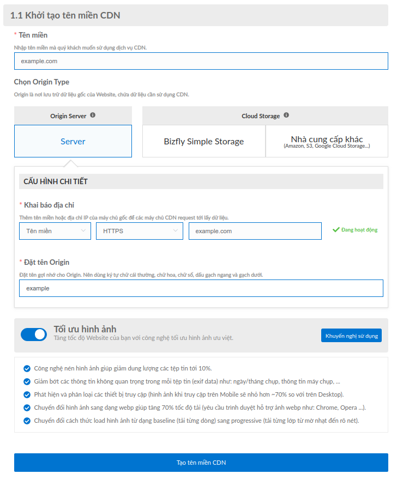Screen dimensions: 397x480
Task: Open the Tên miền address type dropdown
Action: coord(55,231)
